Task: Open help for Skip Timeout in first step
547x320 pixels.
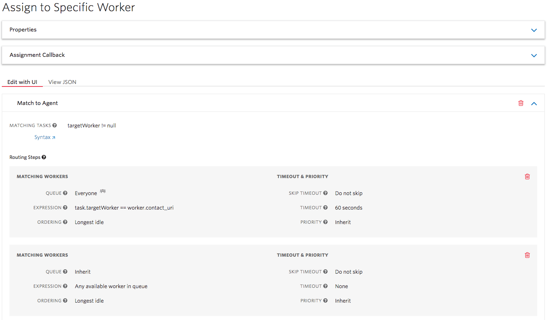Action: [326, 193]
